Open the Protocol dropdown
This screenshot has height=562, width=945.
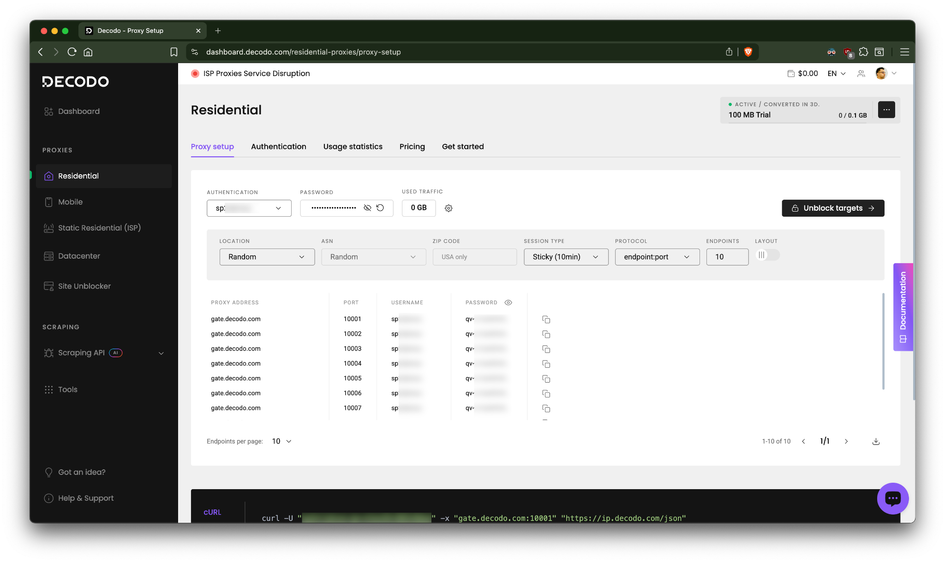657,257
